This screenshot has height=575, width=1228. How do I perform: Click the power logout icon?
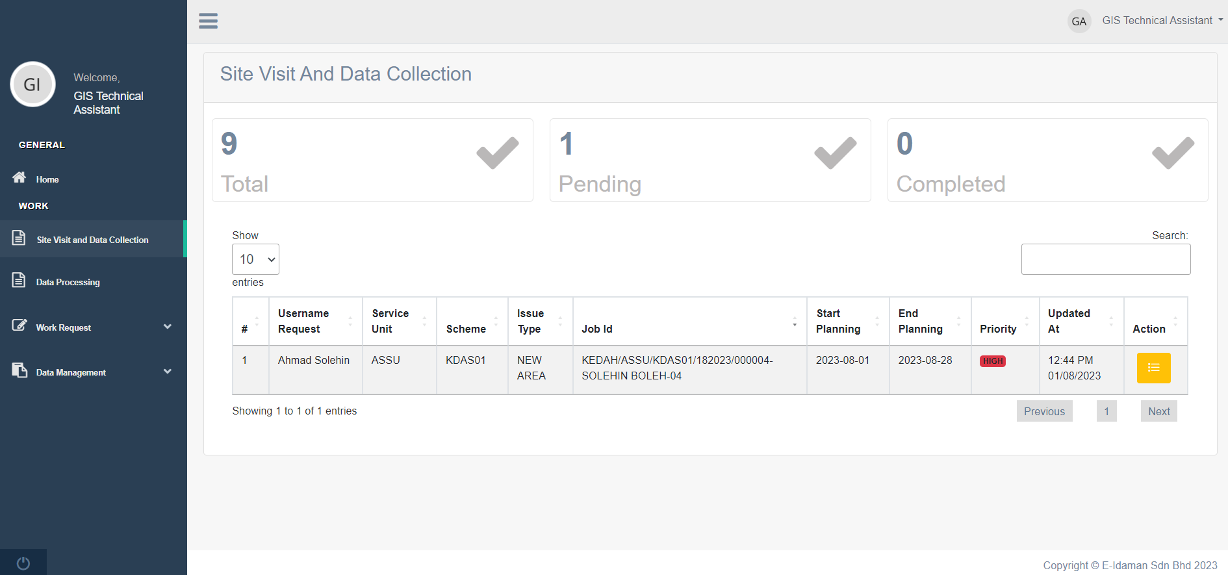point(23,563)
